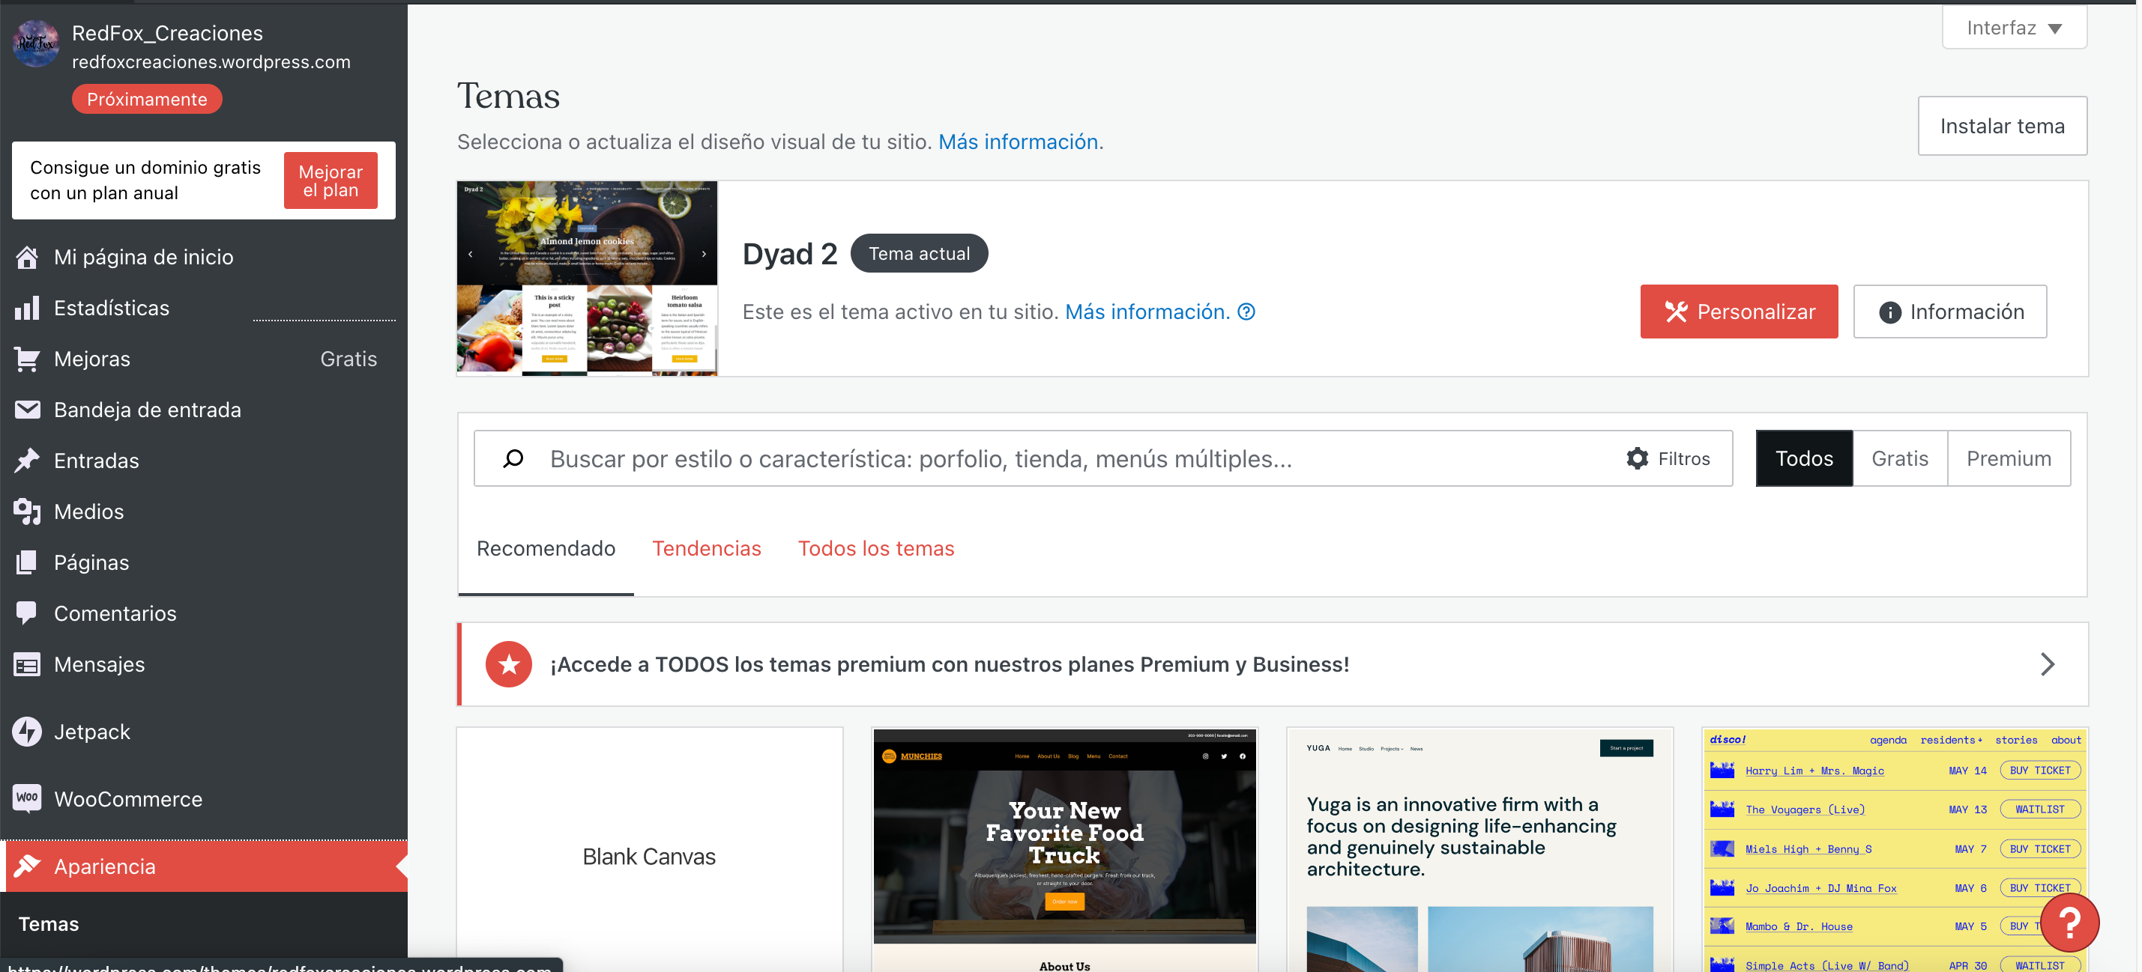Click the Instalar tema button
2142x972 pixels.
tap(2001, 127)
